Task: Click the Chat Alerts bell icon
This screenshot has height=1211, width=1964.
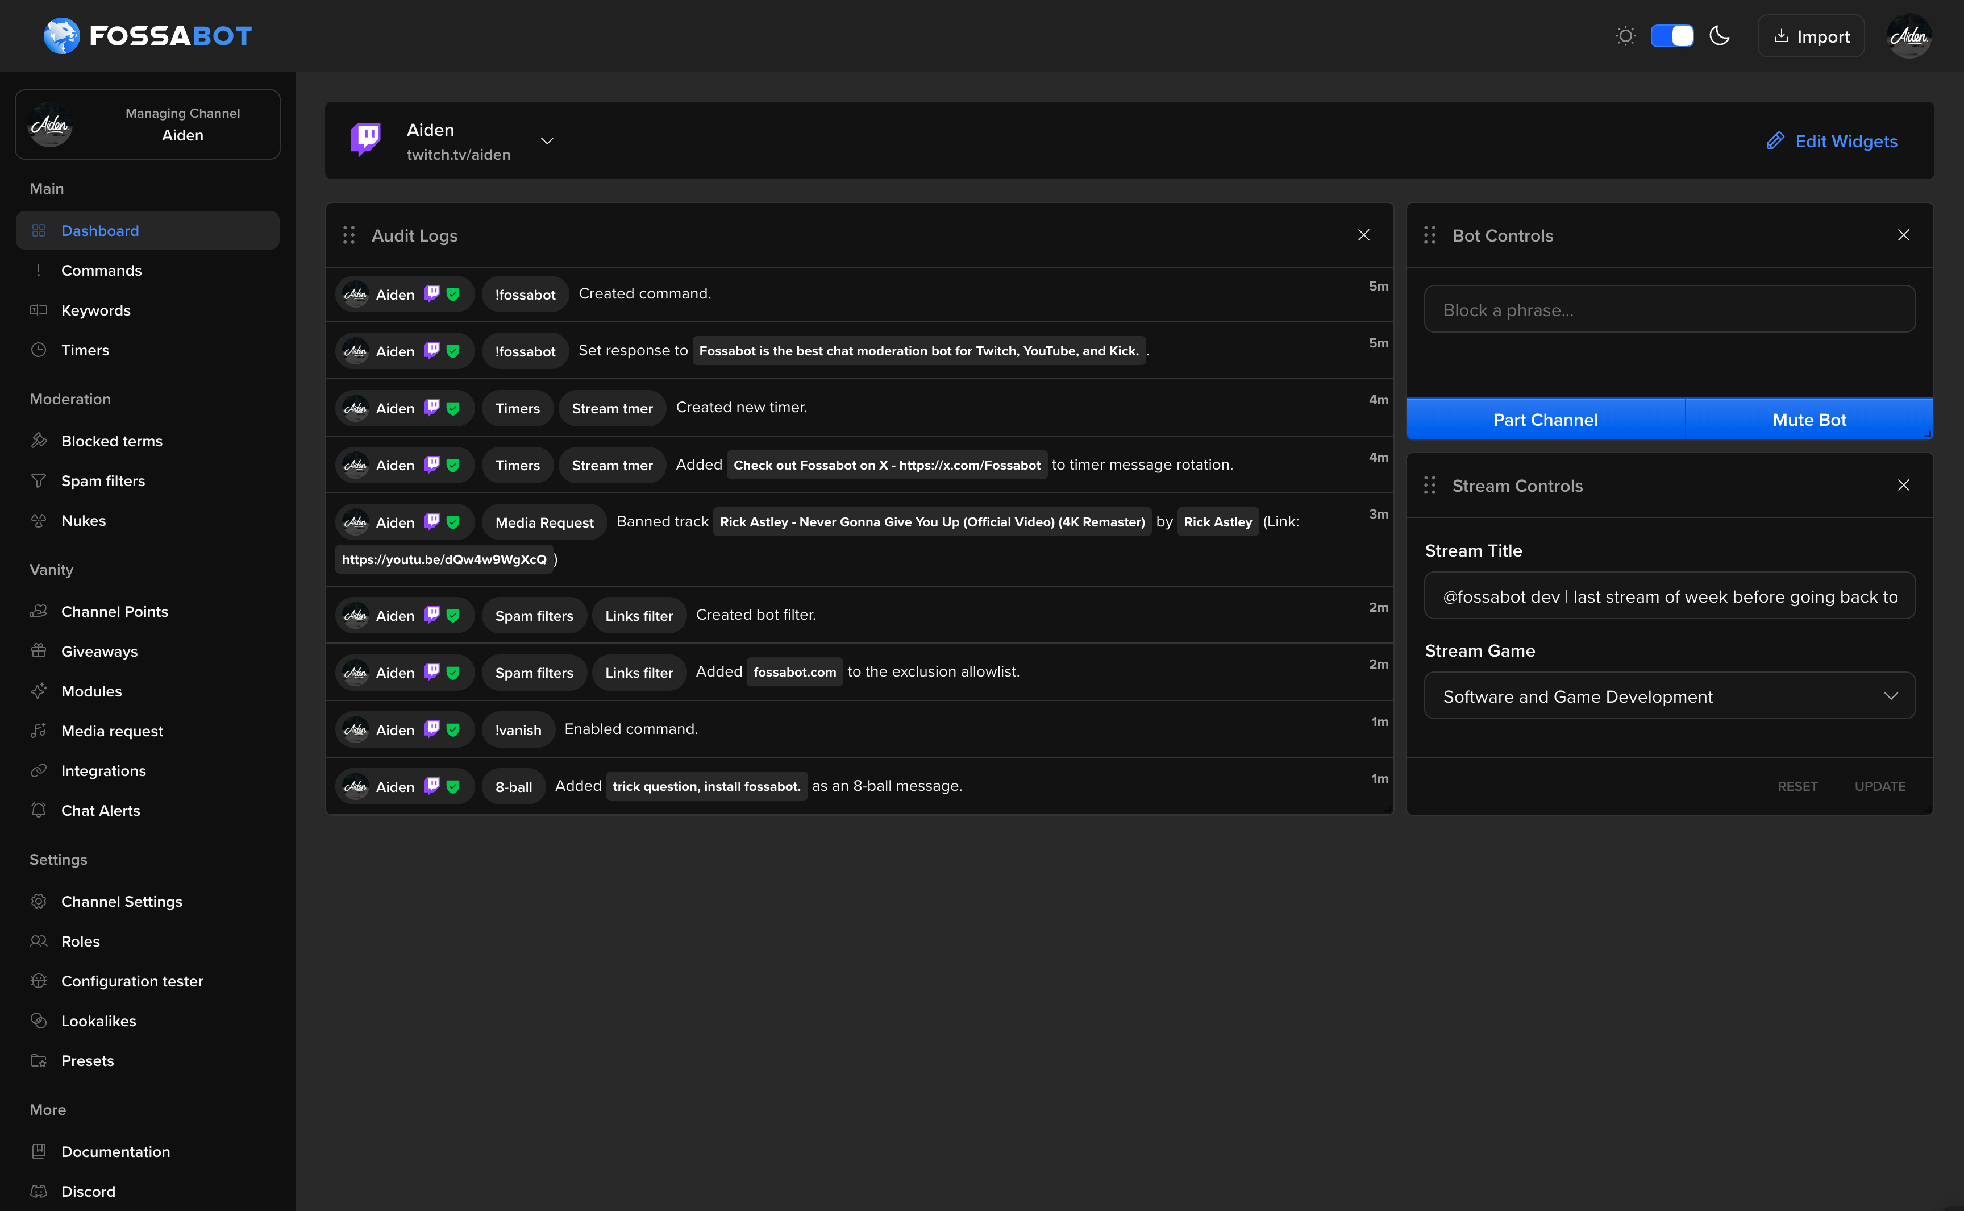Action: [39, 810]
